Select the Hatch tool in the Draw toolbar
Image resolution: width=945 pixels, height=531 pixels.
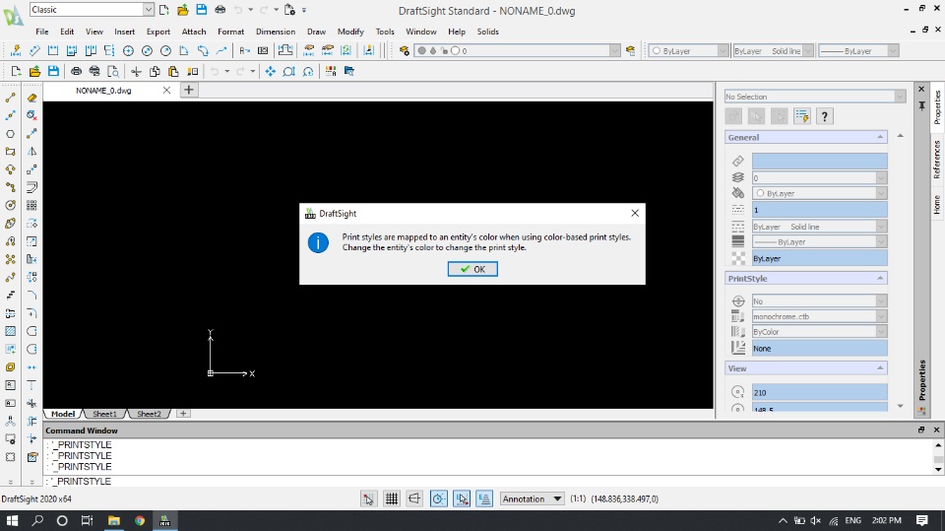[10, 331]
